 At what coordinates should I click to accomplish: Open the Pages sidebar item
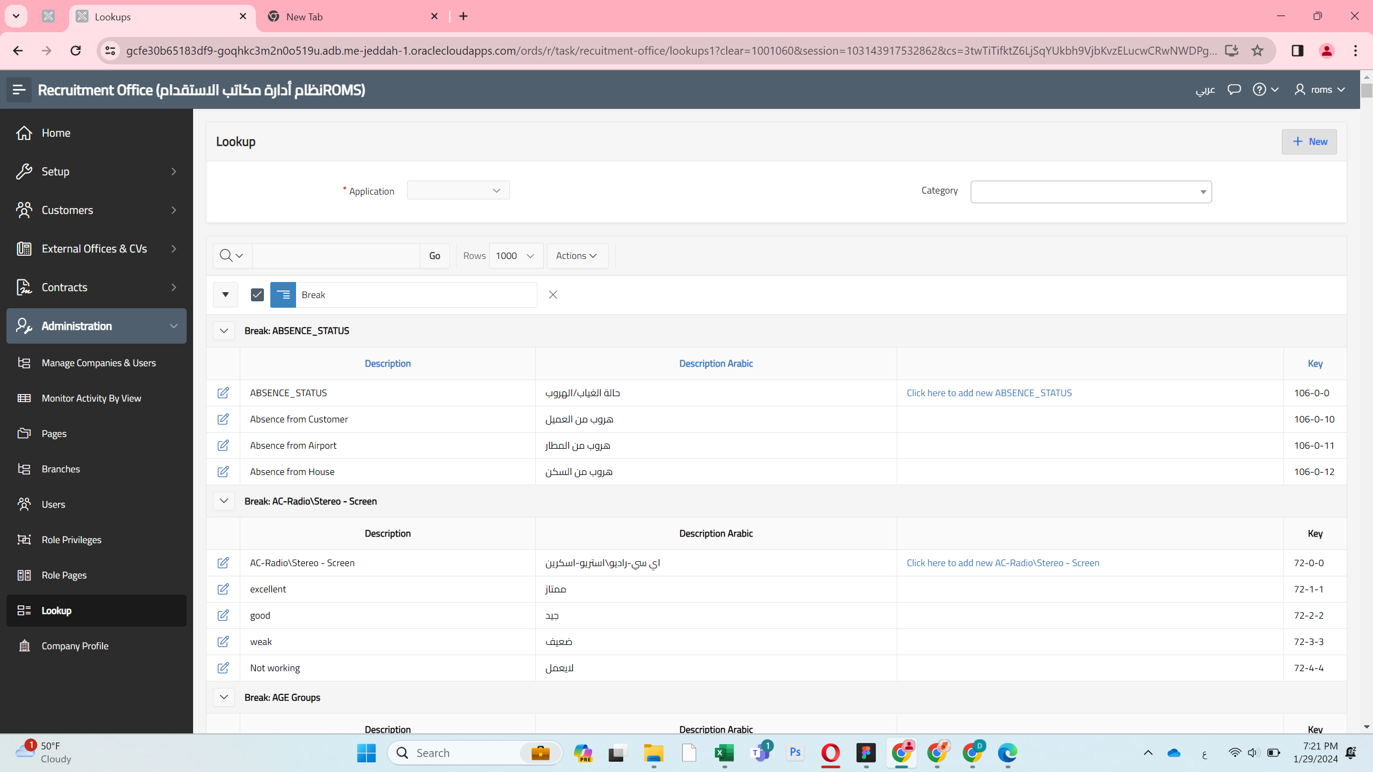click(x=97, y=434)
